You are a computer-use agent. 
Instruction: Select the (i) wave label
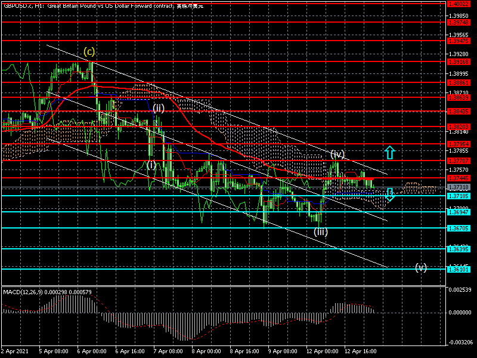[151, 165]
